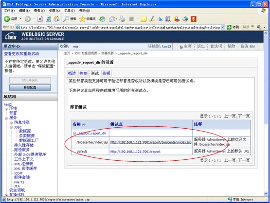Open the address bar URL dropdown

pyautogui.click(x=223, y=27)
